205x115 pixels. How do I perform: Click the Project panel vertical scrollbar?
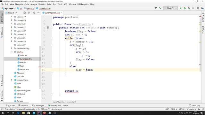click(x=40, y=67)
